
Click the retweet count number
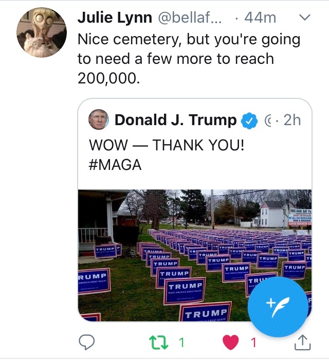coord(181,342)
